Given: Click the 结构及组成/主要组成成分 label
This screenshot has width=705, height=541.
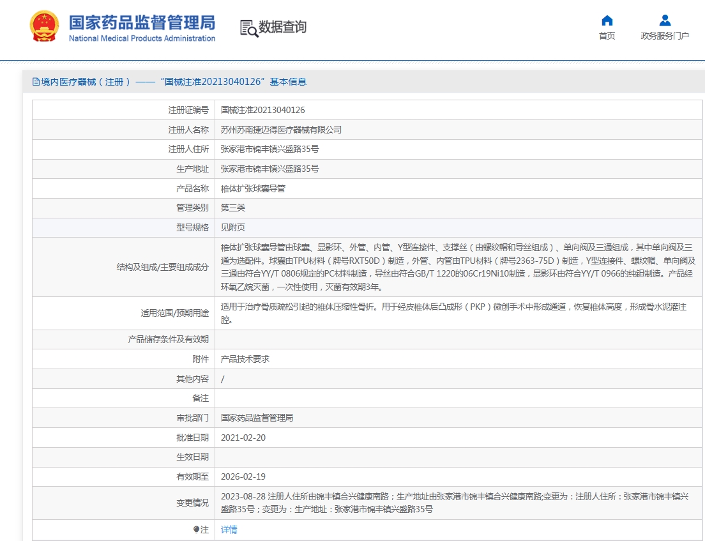Looking at the screenshot, I should [163, 267].
